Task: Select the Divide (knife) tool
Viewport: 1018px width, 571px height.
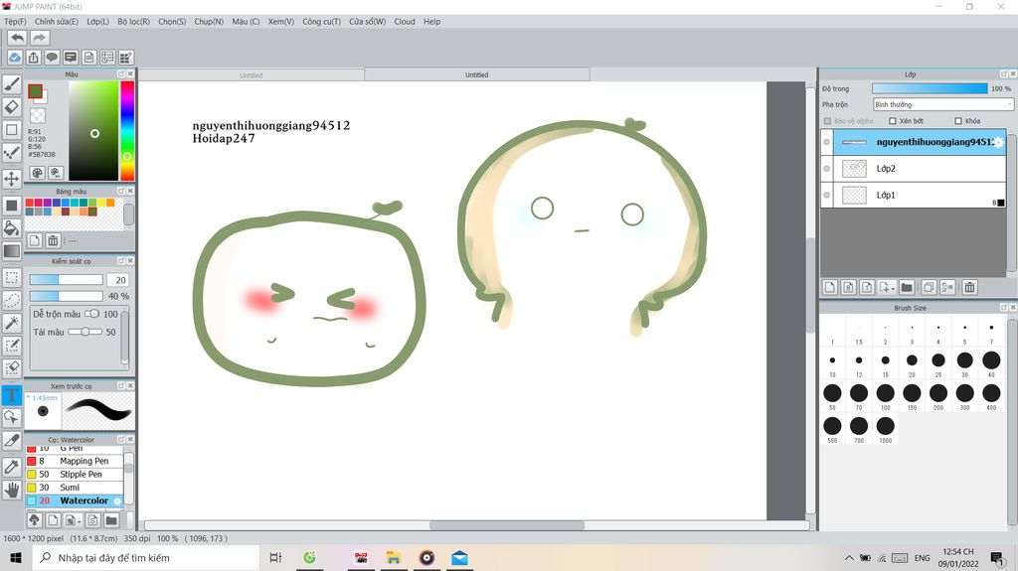Action: coord(12,440)
